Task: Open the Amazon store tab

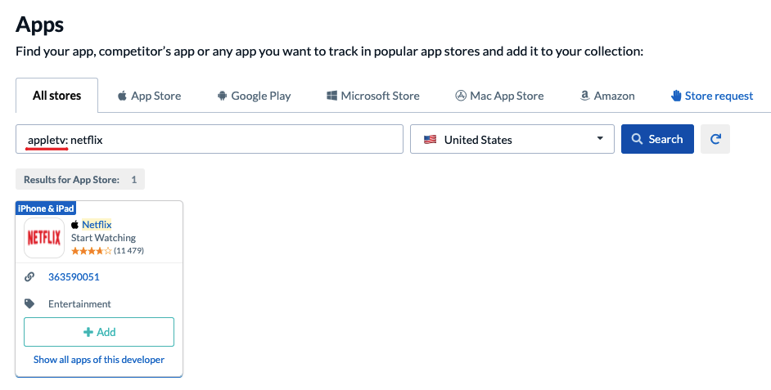Action: pos(607,96)
